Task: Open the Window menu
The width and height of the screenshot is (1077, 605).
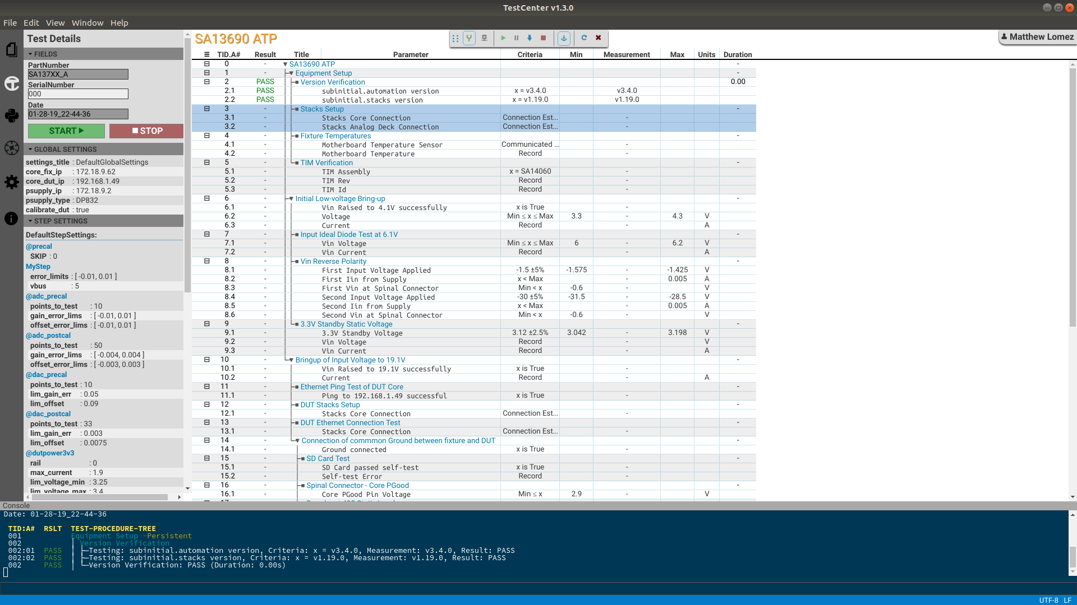Action: coord(88,22)
